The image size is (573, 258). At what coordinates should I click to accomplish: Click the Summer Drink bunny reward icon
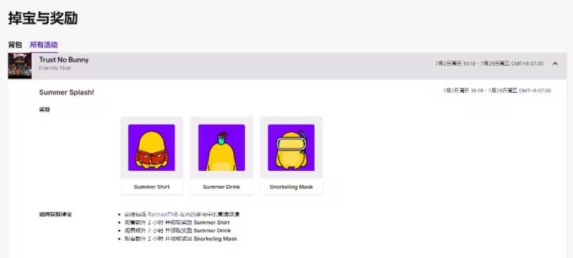click(x=221, y=147)
